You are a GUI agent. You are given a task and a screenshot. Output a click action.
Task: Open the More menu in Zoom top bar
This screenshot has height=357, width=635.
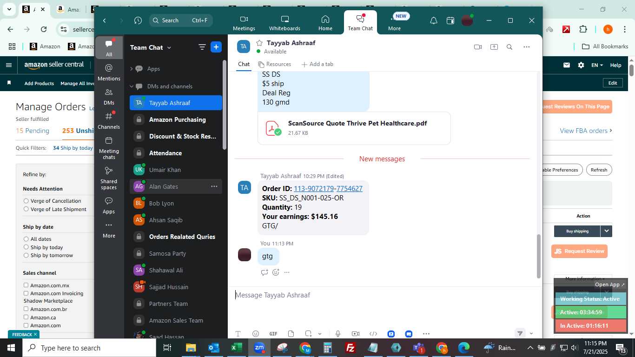click(394, 23)
